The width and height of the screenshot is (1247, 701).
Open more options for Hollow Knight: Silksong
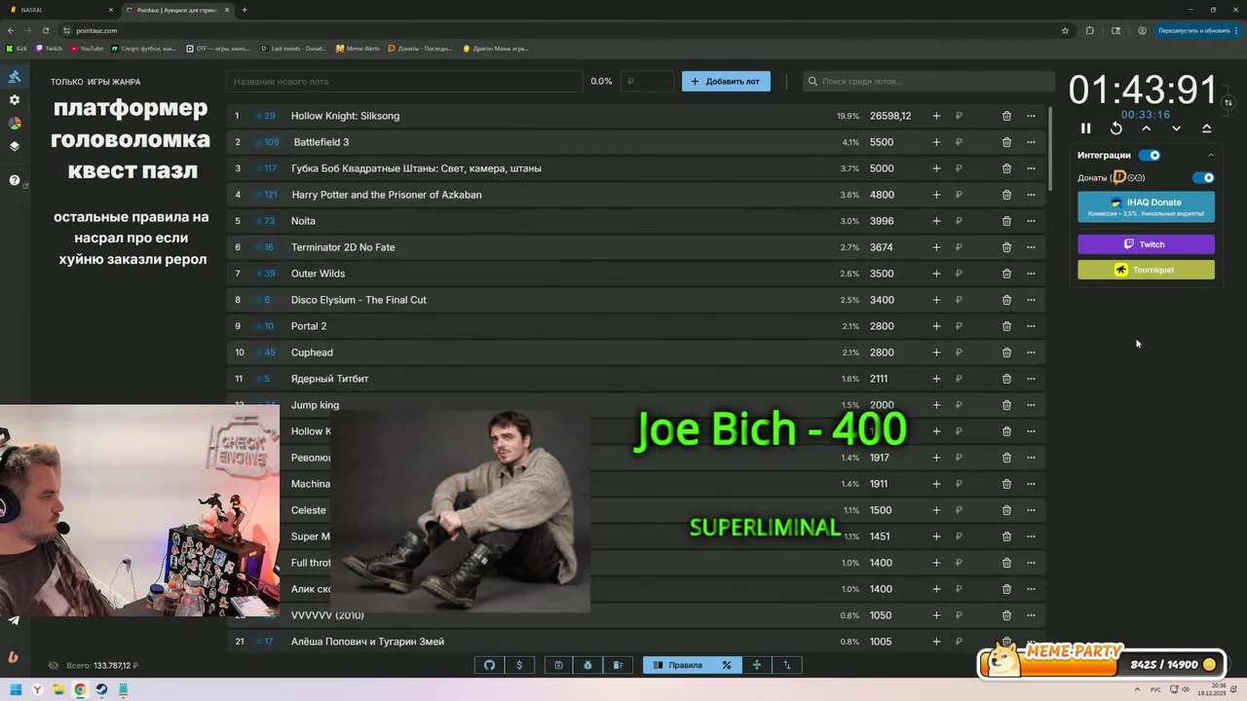coord(1031,116)
